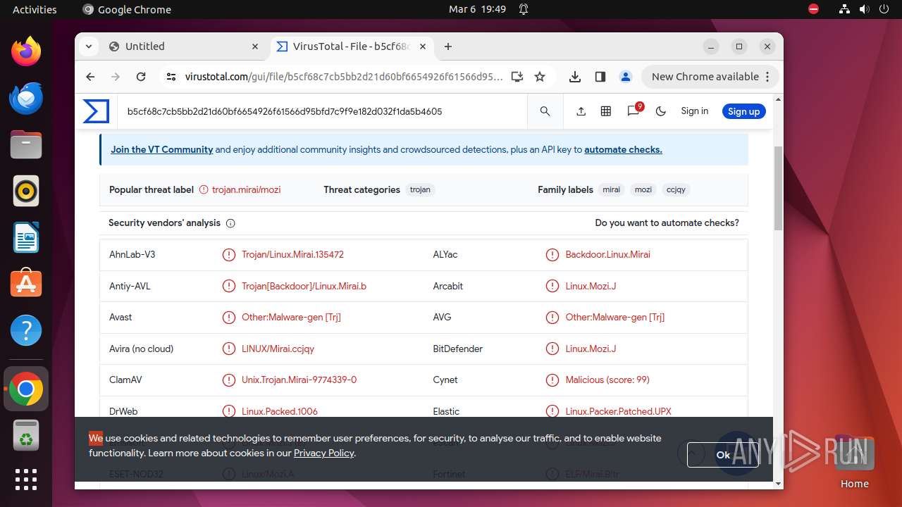Viewport: 902px width, 507px height.
Task: Click Cynet result Malicious (score: 99)
Action: click(x=607, y=380)
